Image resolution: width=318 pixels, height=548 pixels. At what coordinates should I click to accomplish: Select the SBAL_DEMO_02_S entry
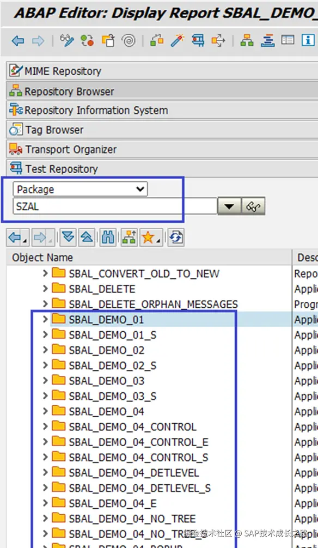(x=113, y=366)
